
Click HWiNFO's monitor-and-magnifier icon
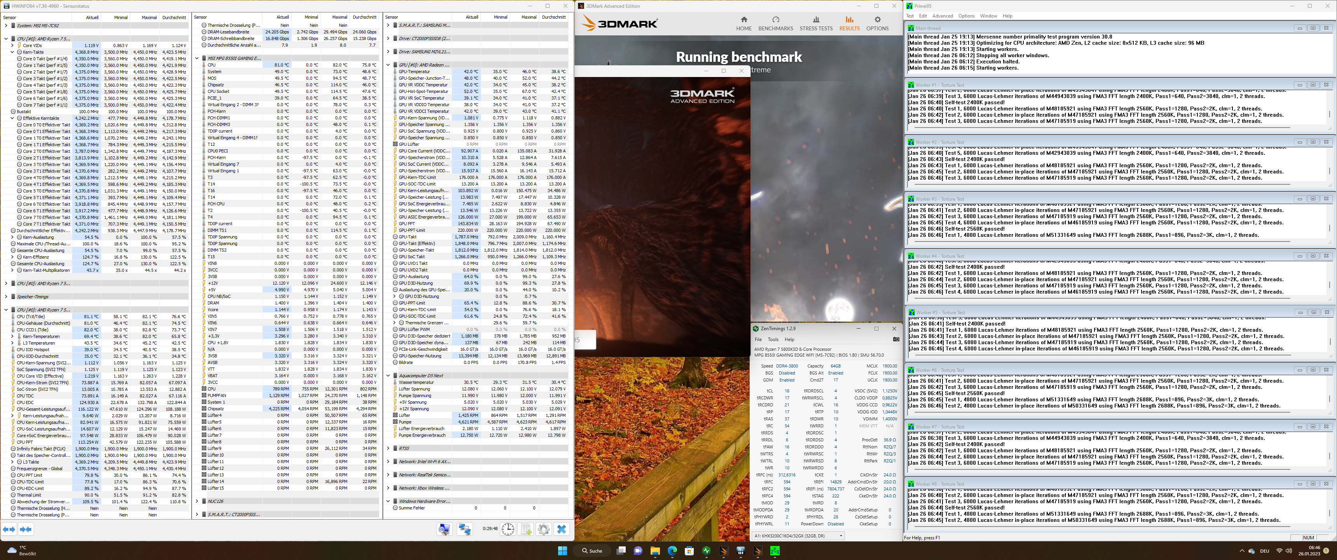[444, 529]
